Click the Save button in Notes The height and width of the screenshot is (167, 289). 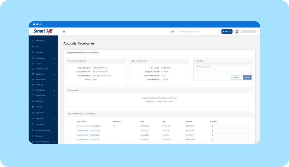[x=247, y=77]
